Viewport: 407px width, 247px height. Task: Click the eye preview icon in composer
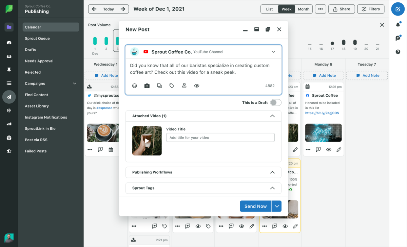pyautogui.click(x=197, y=86)
